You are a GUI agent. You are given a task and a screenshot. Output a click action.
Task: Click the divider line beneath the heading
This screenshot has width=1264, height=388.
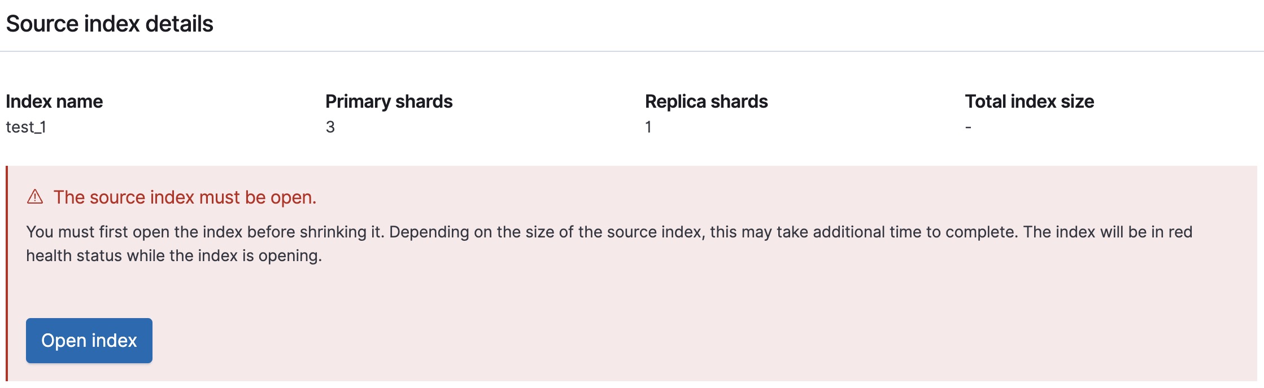coord(632,51)
